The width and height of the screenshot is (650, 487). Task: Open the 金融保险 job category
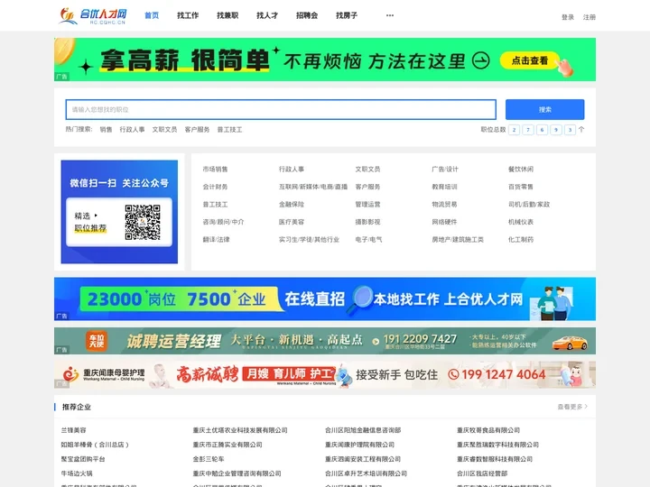(x=292, y=204)
